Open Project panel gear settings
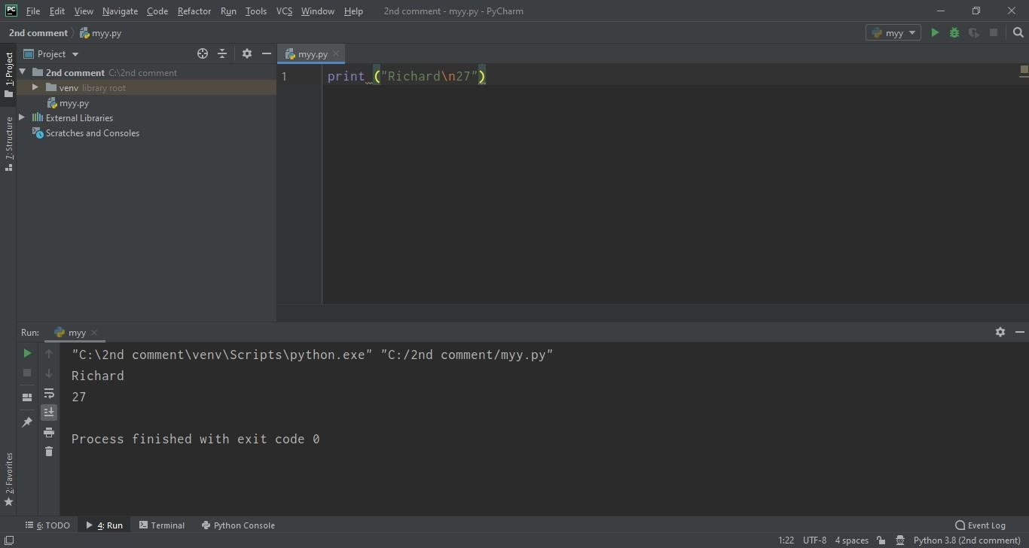 click(x=247, y=54)
